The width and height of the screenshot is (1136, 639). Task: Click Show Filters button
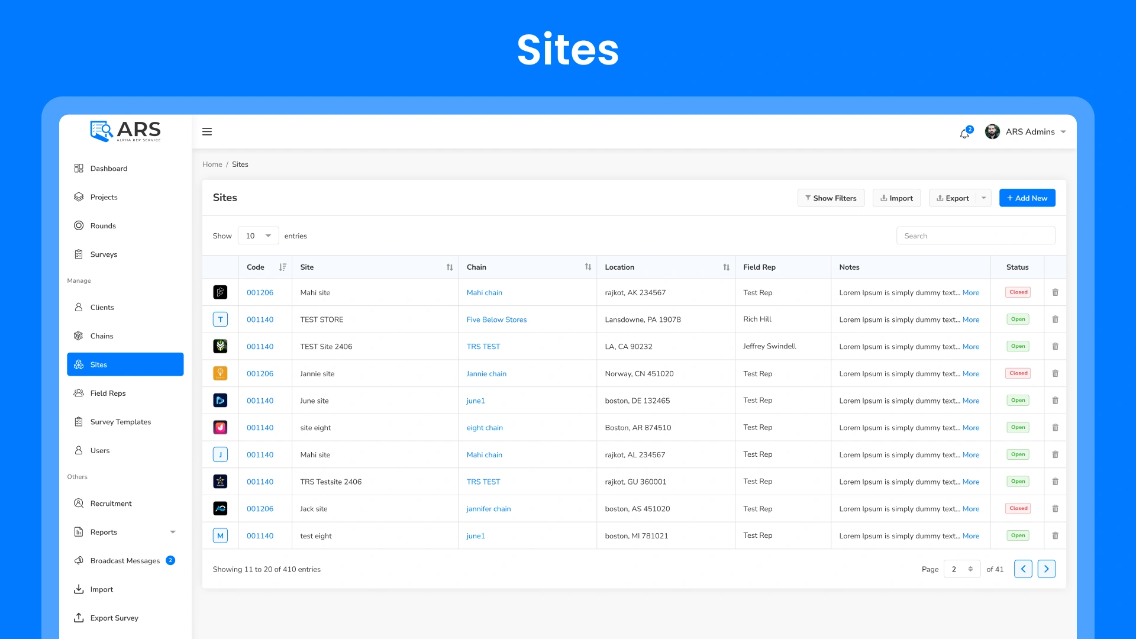831,198
